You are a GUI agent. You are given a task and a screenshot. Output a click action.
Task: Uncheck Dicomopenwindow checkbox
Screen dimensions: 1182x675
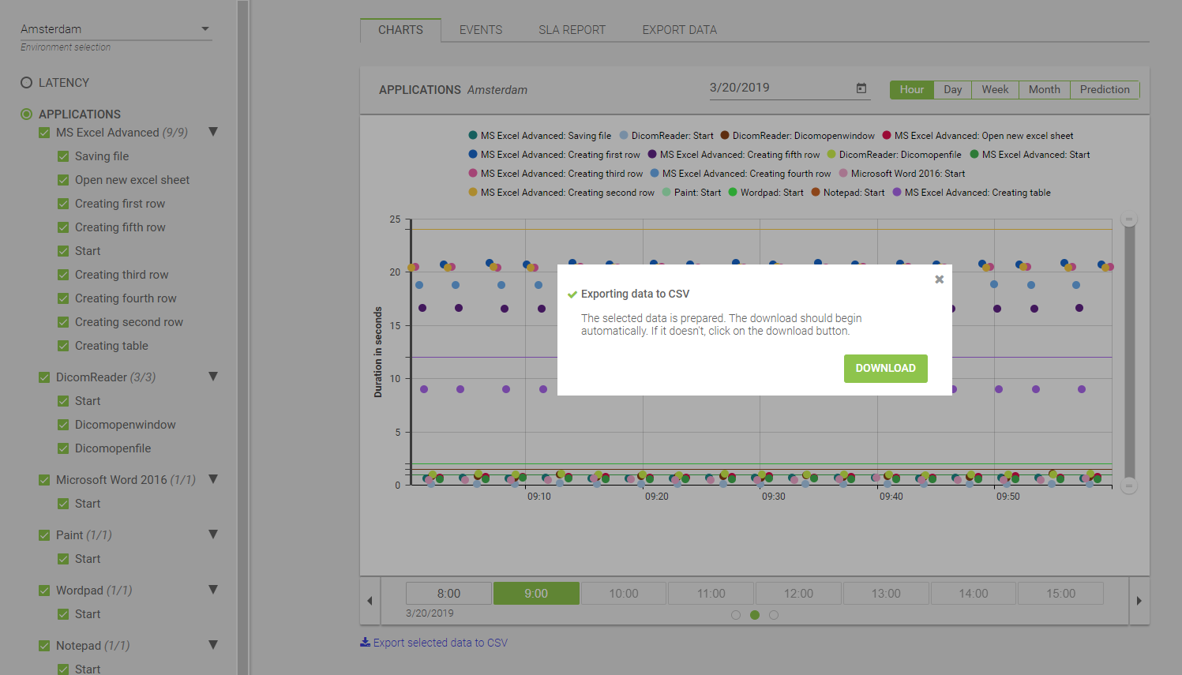pos(63,425)
